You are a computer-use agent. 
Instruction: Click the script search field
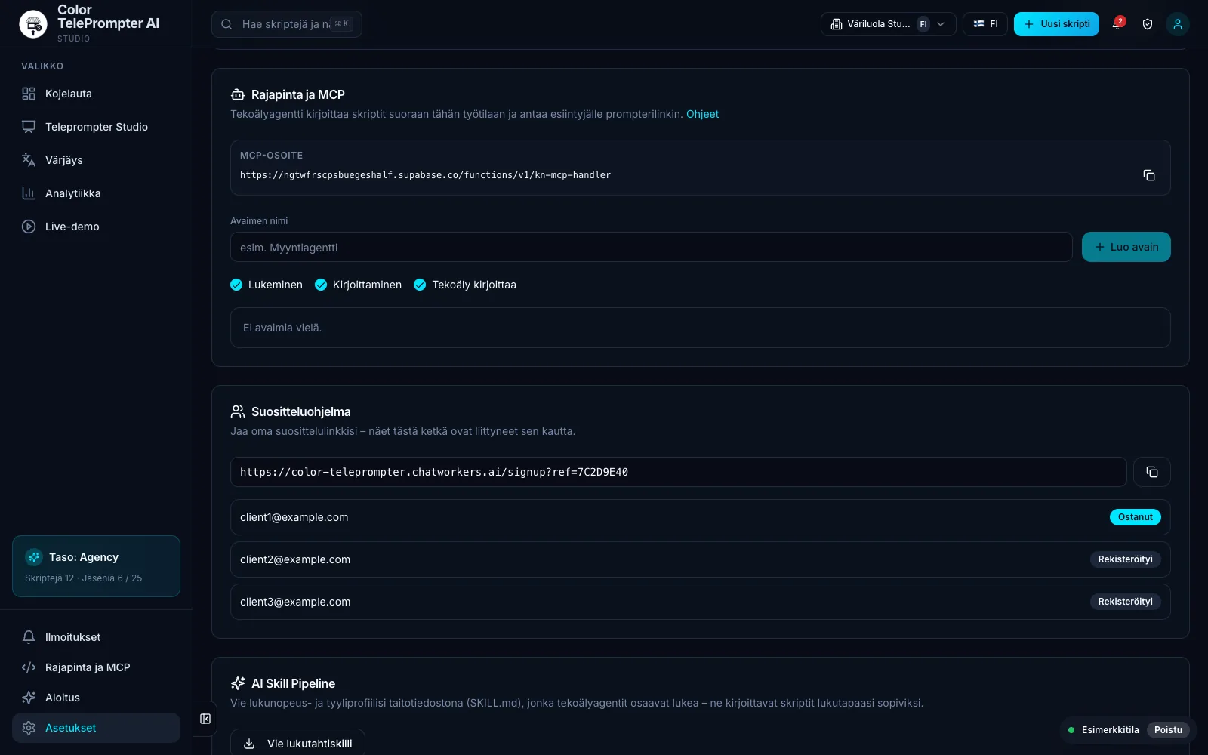287,24
